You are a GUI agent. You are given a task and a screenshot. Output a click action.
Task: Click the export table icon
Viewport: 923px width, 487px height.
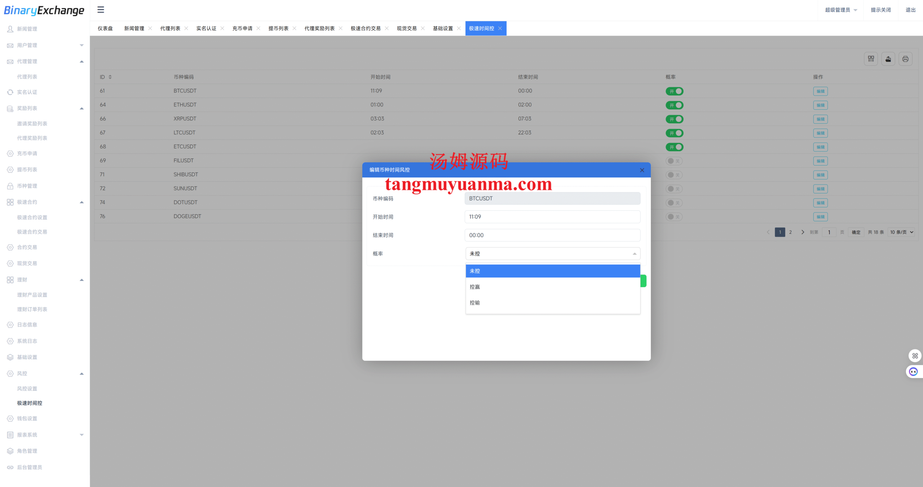pos(888,59)
